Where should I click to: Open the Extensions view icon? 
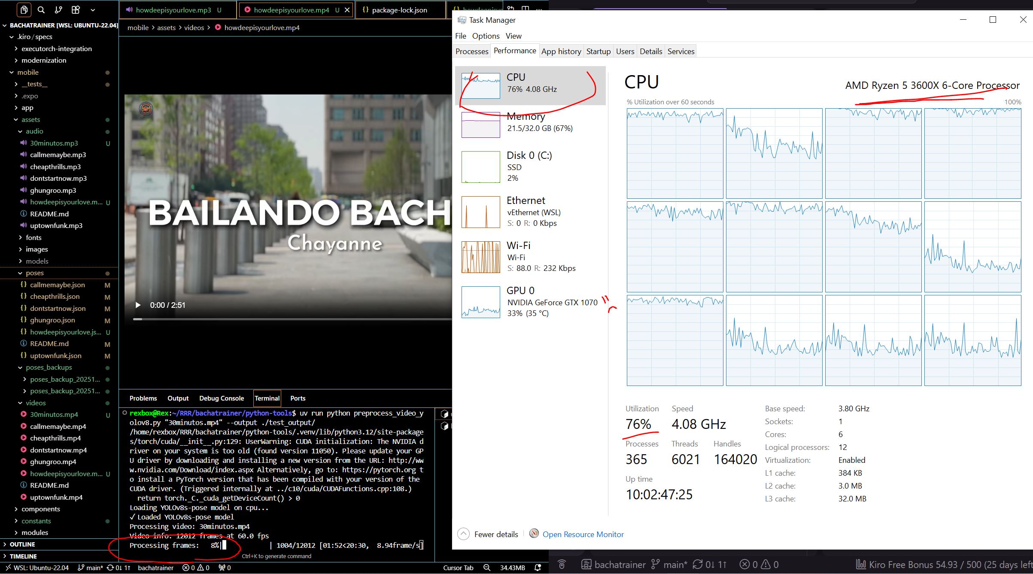pos(76,9)
